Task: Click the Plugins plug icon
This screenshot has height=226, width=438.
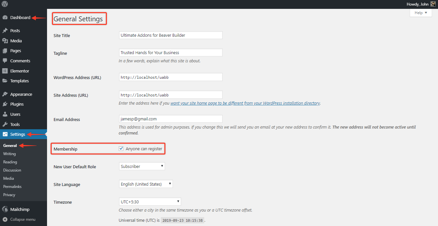Action: [x=5, y=104]
